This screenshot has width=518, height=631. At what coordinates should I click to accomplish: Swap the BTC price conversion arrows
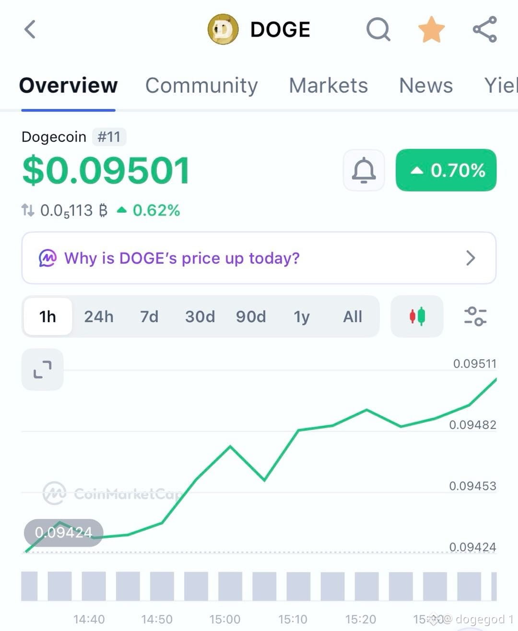(28, 210)
